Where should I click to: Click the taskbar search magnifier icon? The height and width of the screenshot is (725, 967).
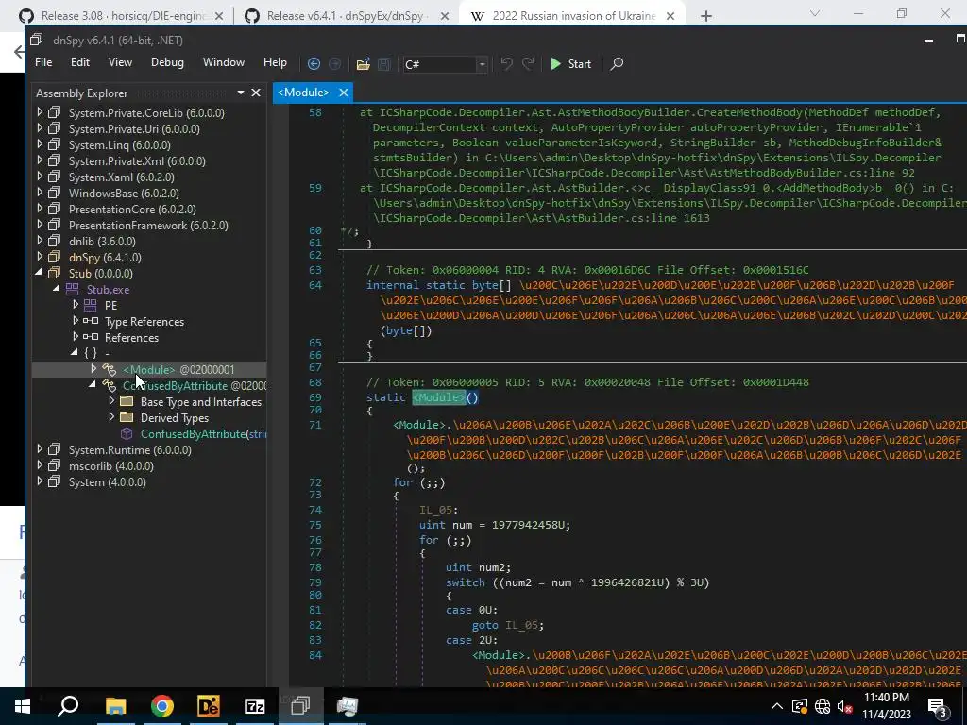pyautogui.click(x=68, y=706)
